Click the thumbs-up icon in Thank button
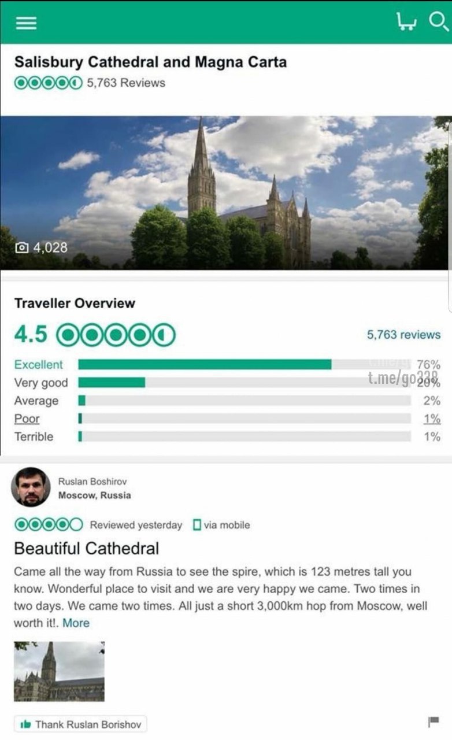 [x=25, y=724]
